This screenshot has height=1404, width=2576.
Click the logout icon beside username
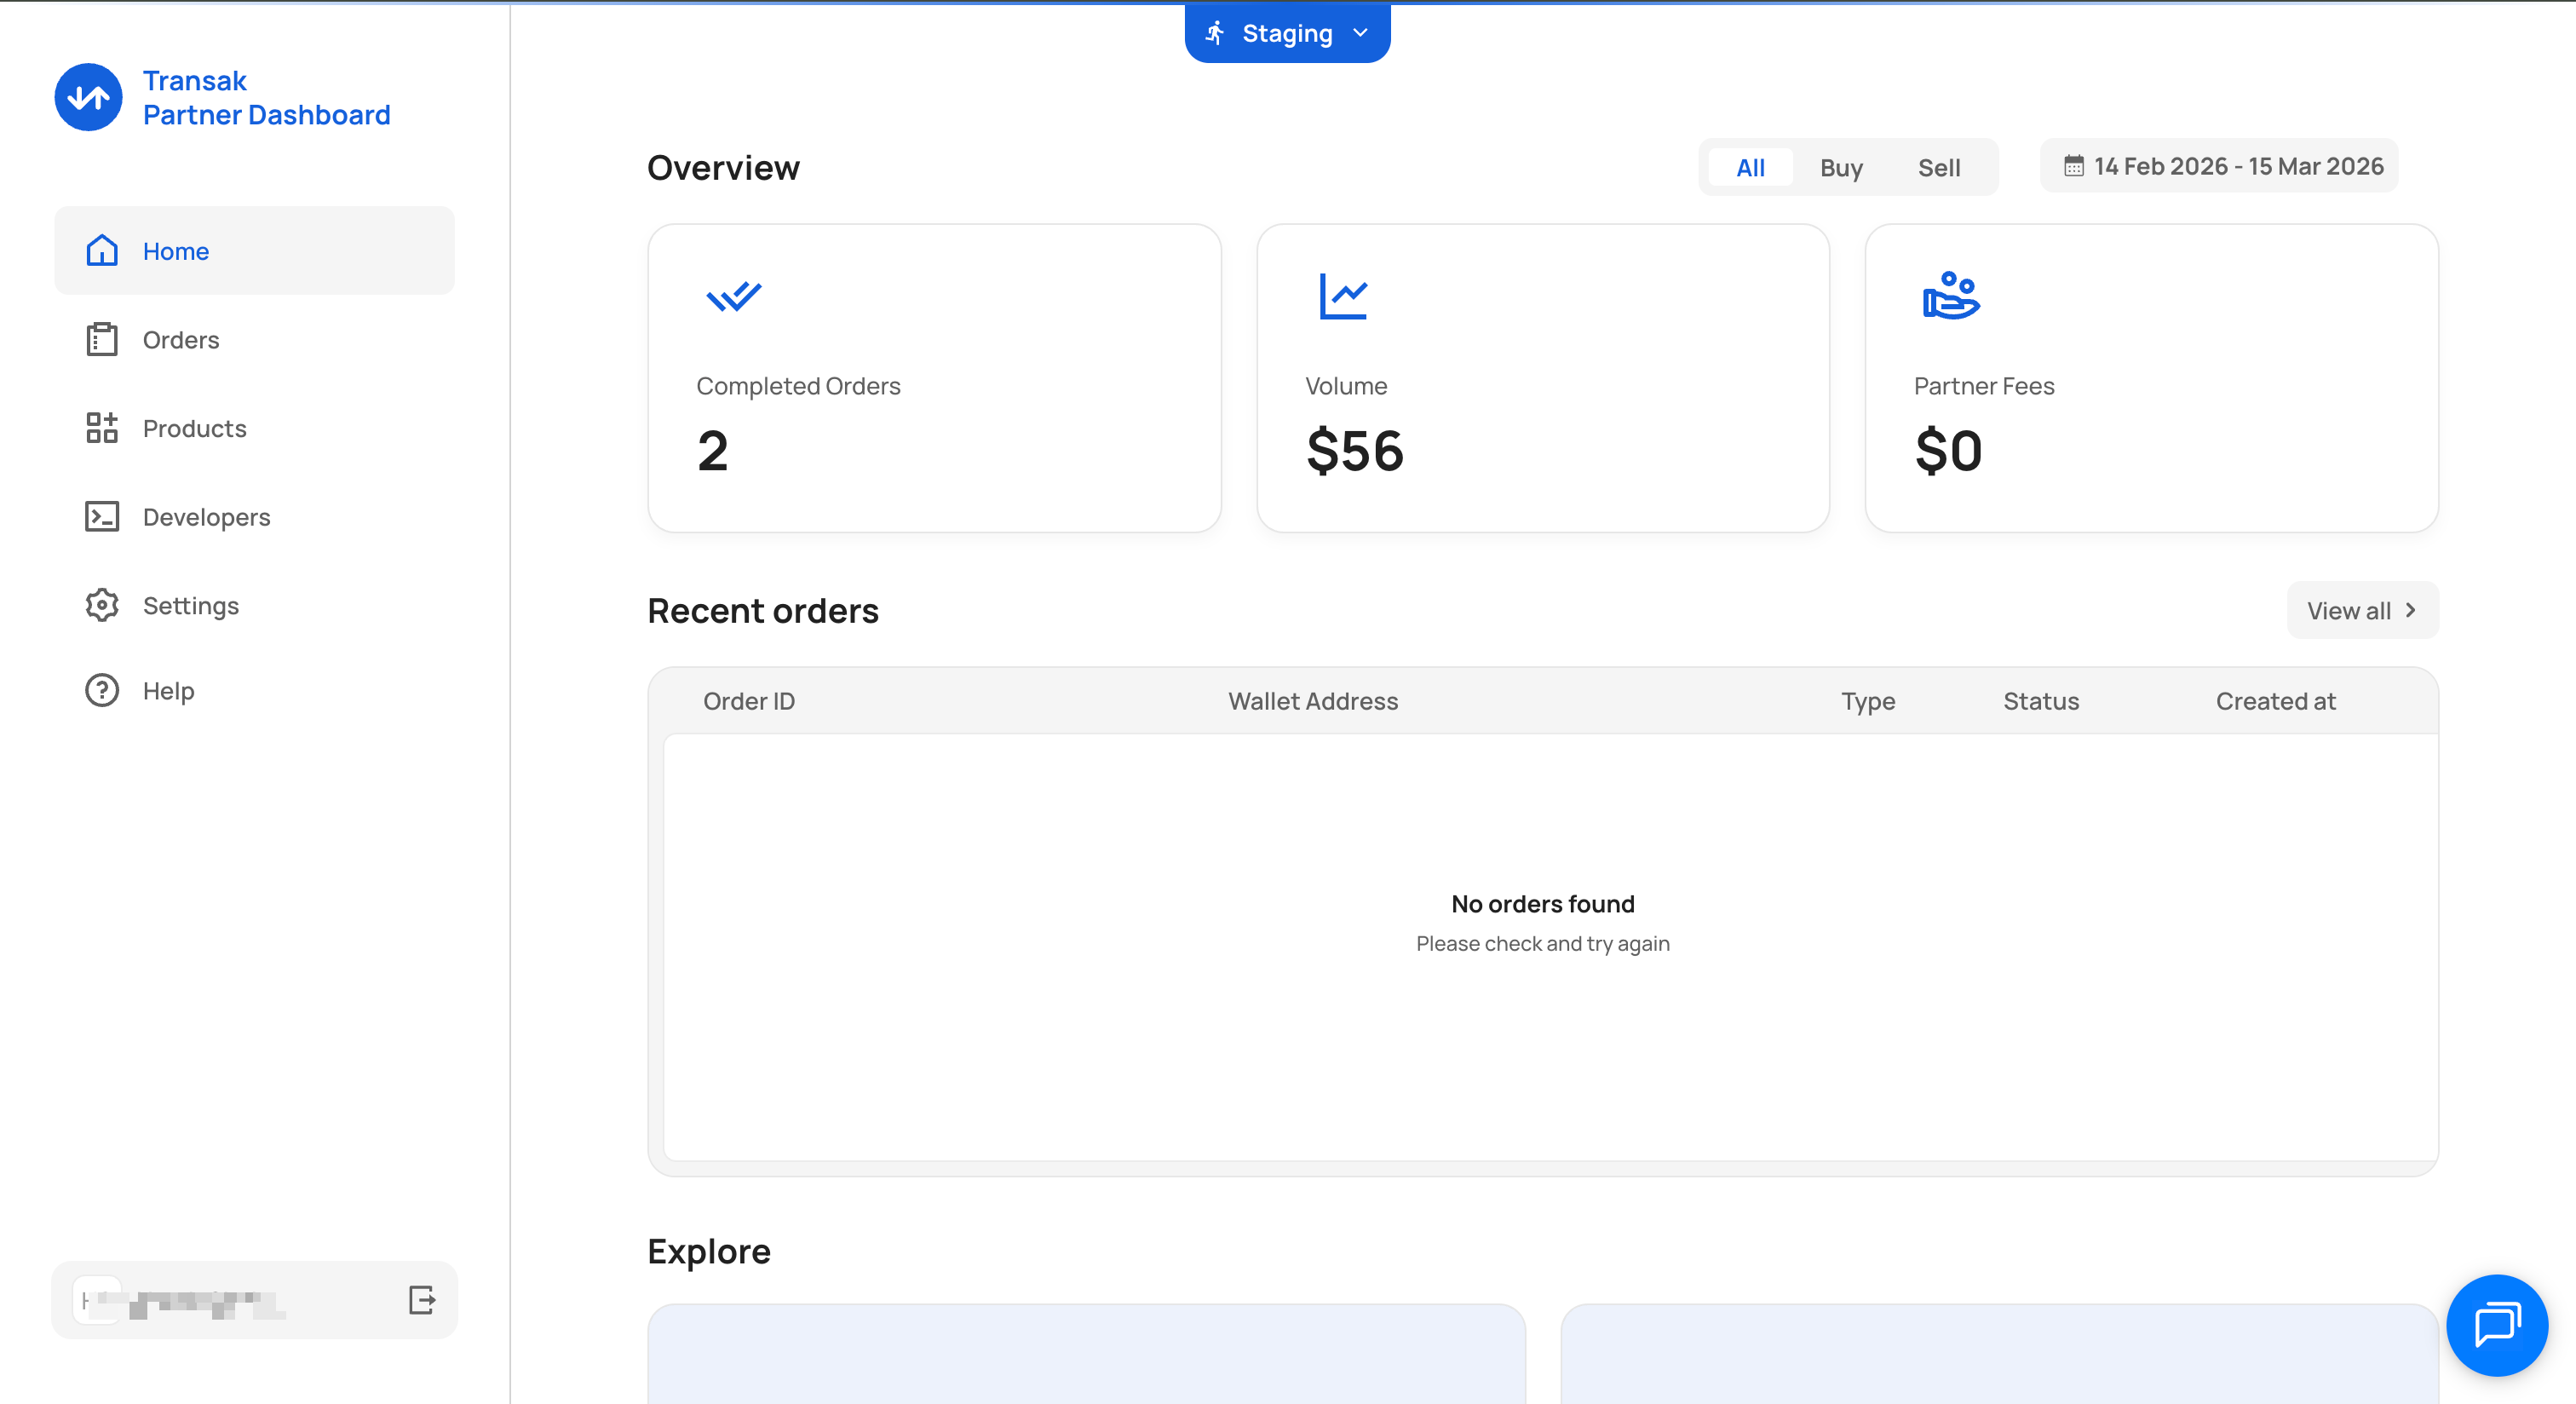(x=422, y=1300)
